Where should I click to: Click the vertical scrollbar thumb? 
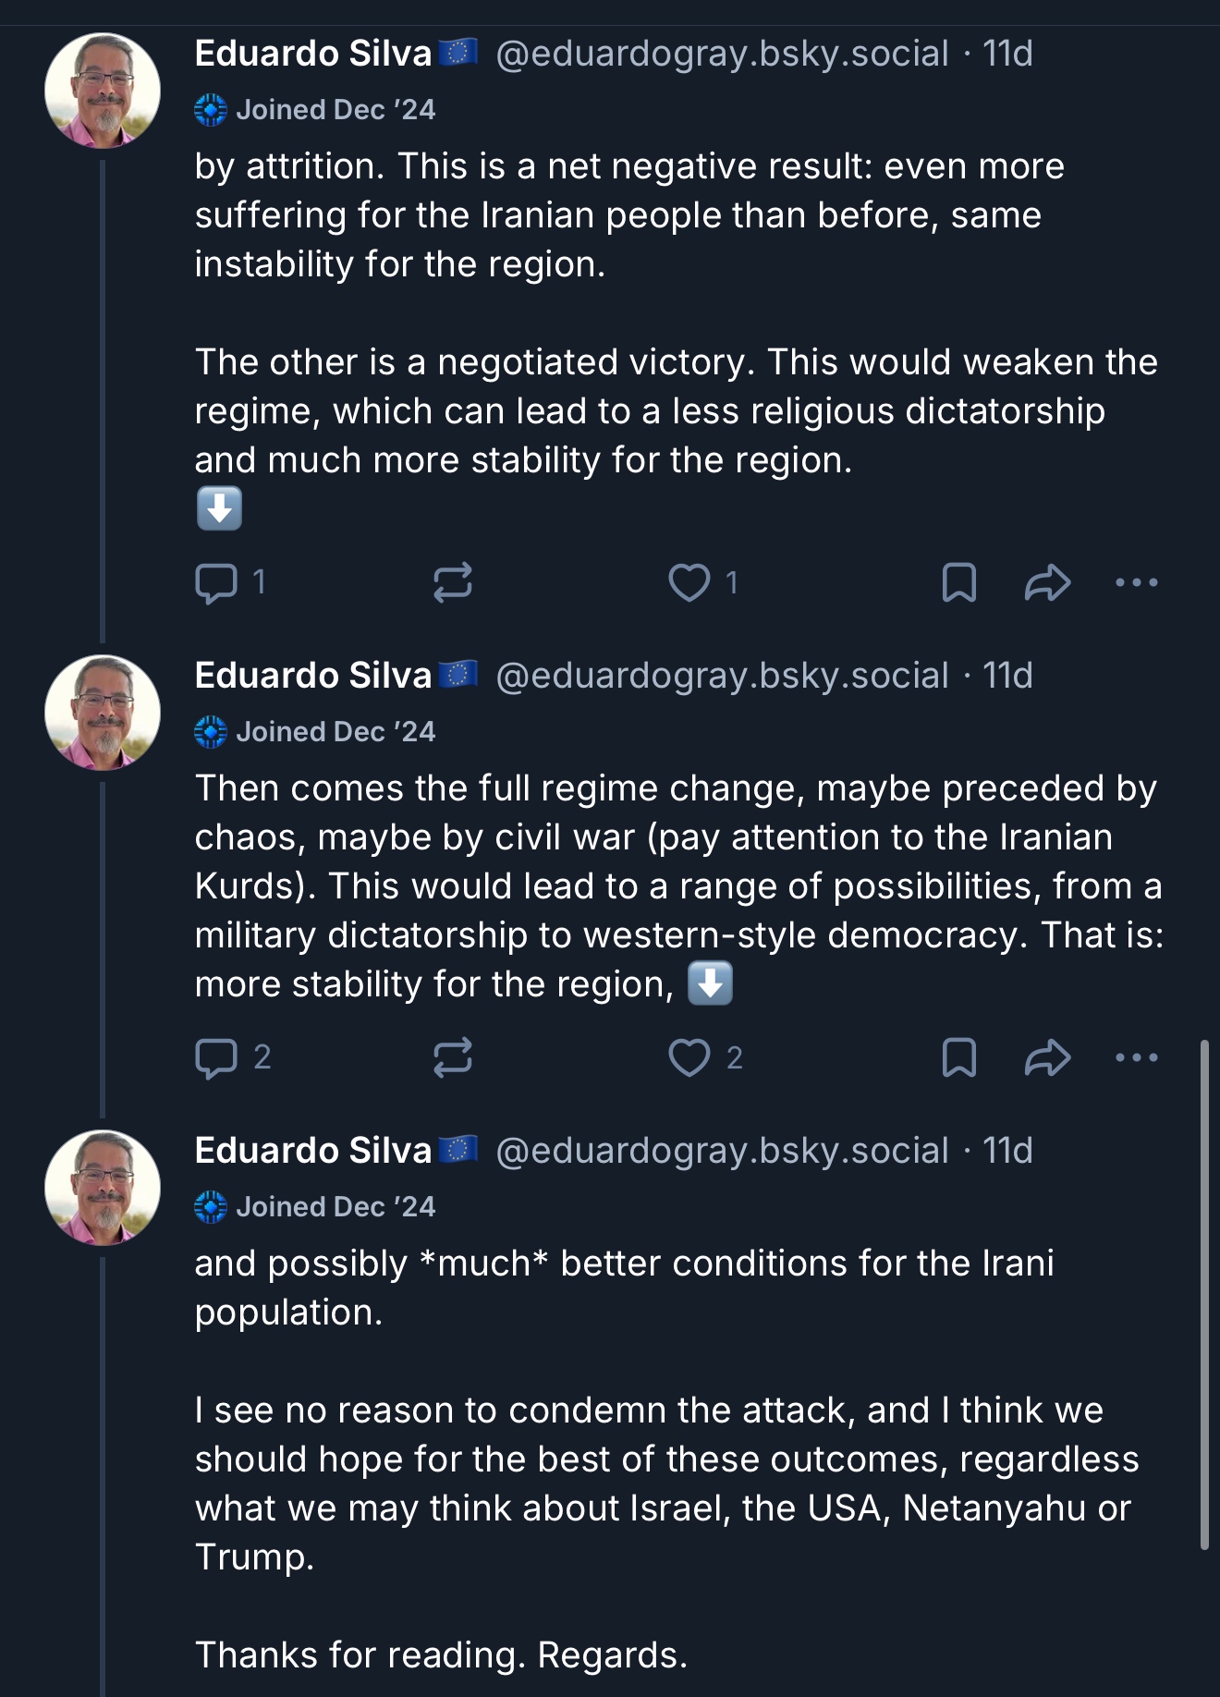[1203, 1294]
